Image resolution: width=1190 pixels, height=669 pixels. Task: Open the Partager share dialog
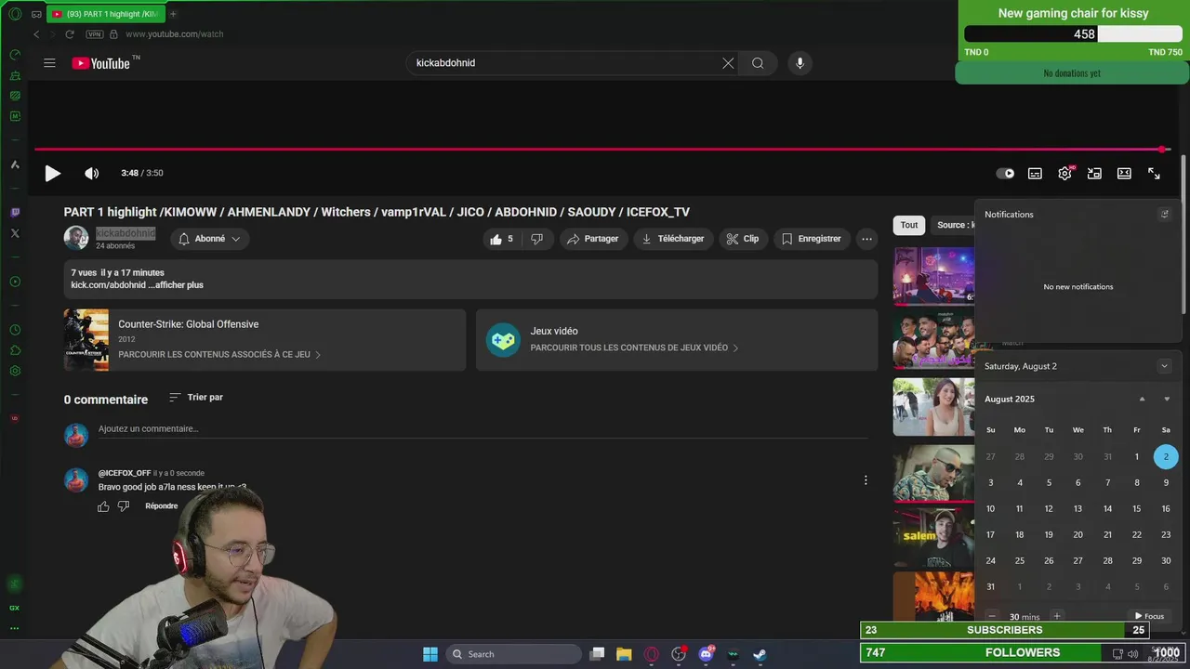[x=592, y=239]
